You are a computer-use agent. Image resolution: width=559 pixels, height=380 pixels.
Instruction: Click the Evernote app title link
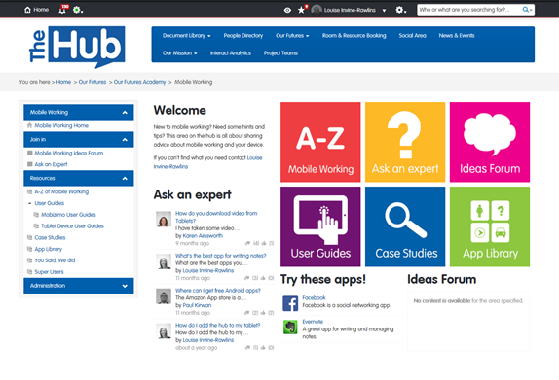[x=313, y=322]
